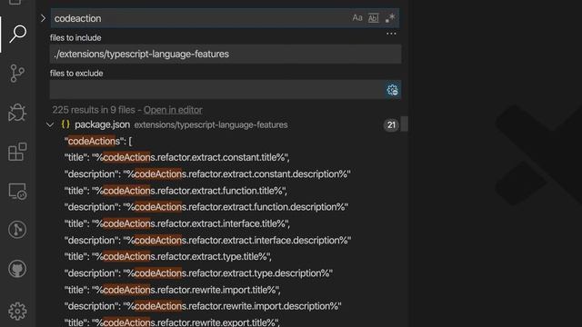Click the Open in editor link
The height and width of the screenshot is (327, 582).
point(173,110)
